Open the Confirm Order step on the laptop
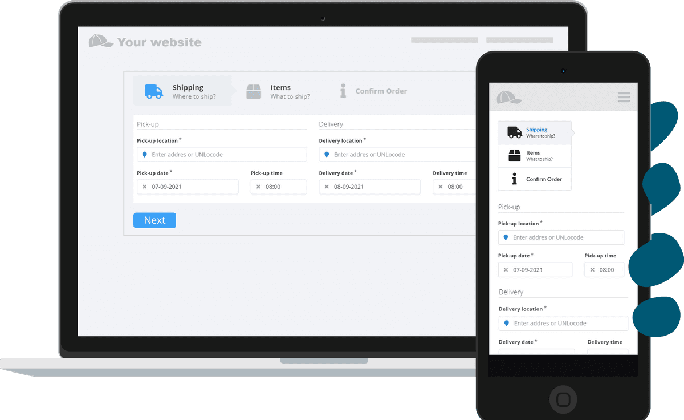Image resolution: width=684 pixels, height=420 pixels. [x=380, y=91]
